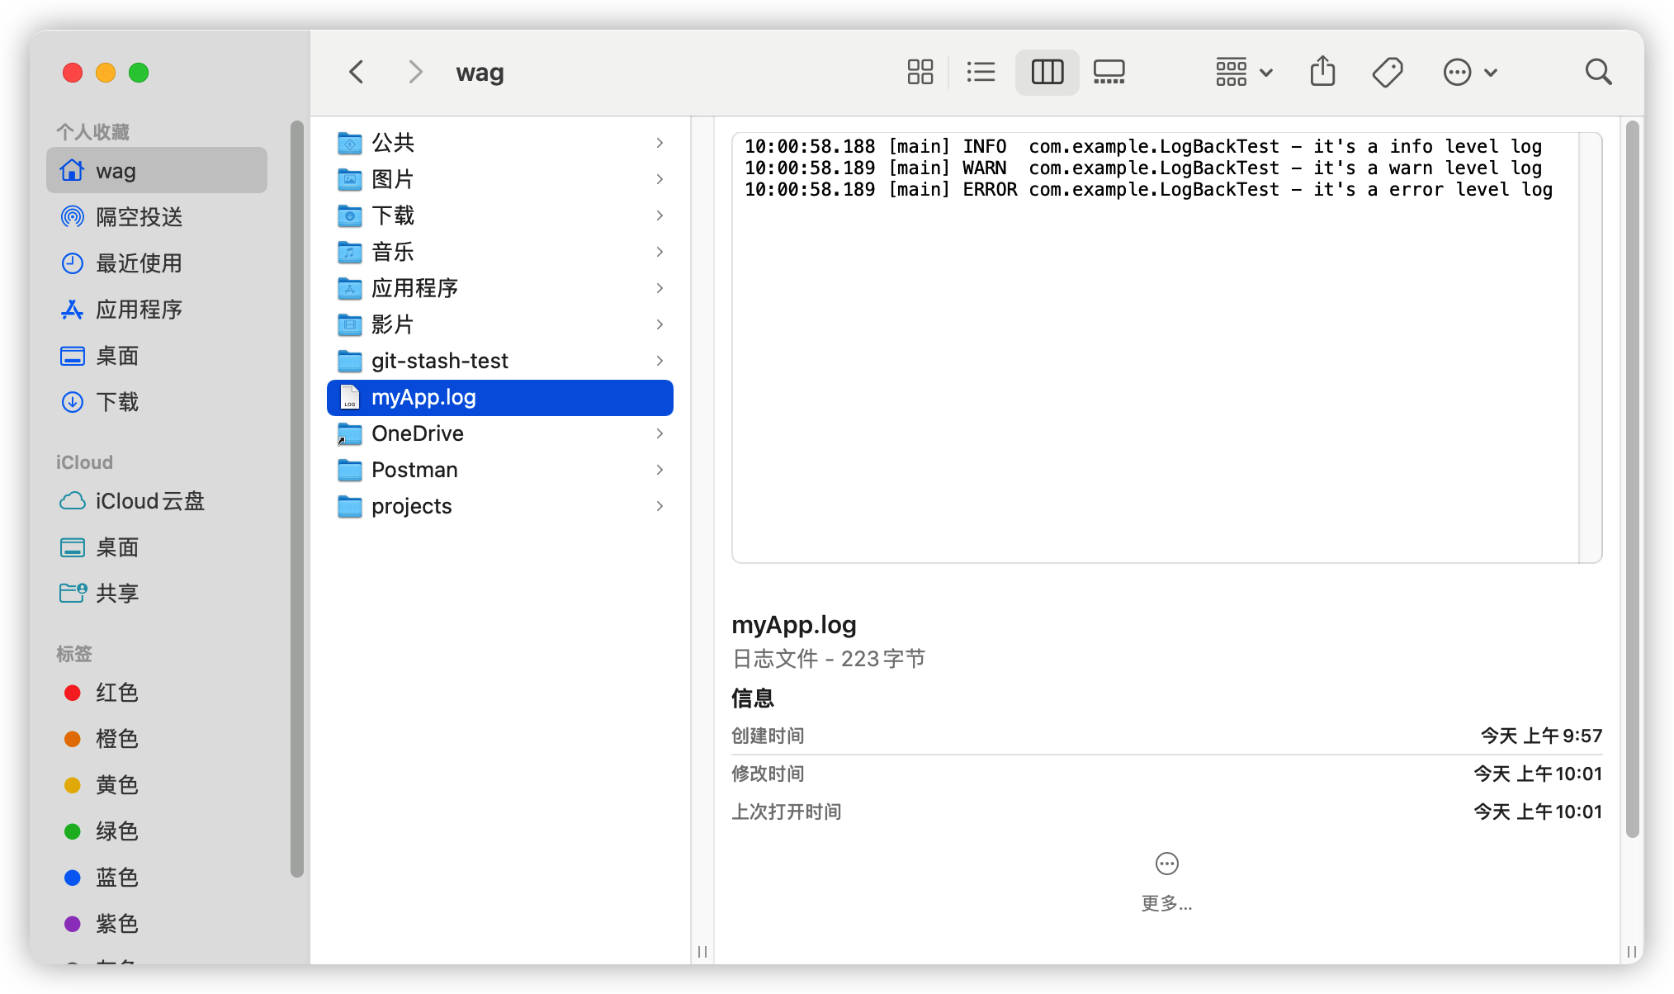
Task: Switch to list view
Action: (x=981, y=73)
